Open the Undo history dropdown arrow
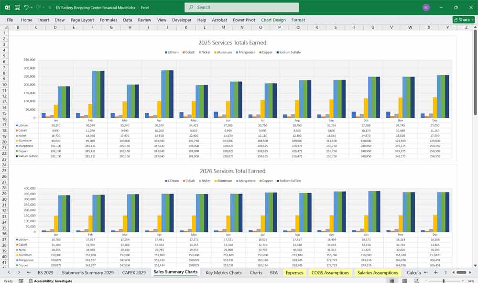478x283 pixels. pyautogui.click(x=32, y=8)
